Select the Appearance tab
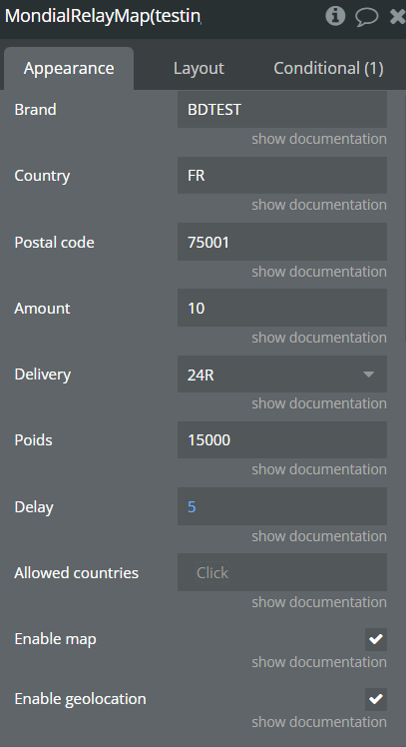The height and width of the screenshot is (747, 406). pos(69,69)
